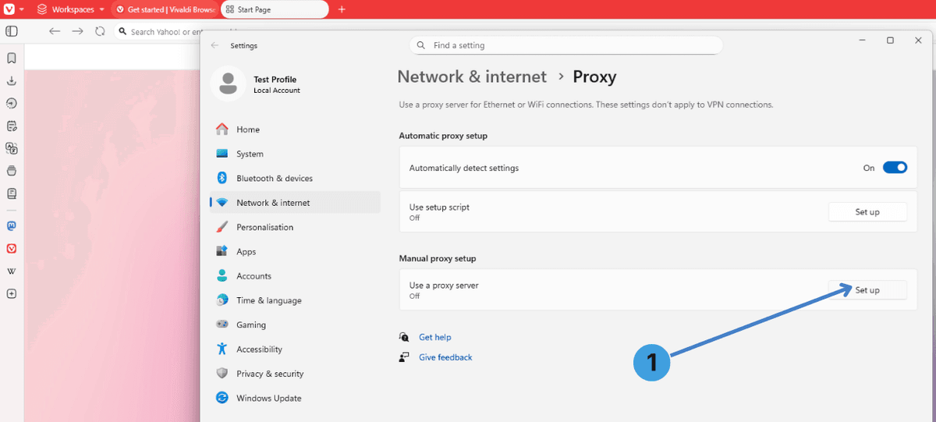Click the Settings window back arrow

pyautogui.click(x=214, y=45)
